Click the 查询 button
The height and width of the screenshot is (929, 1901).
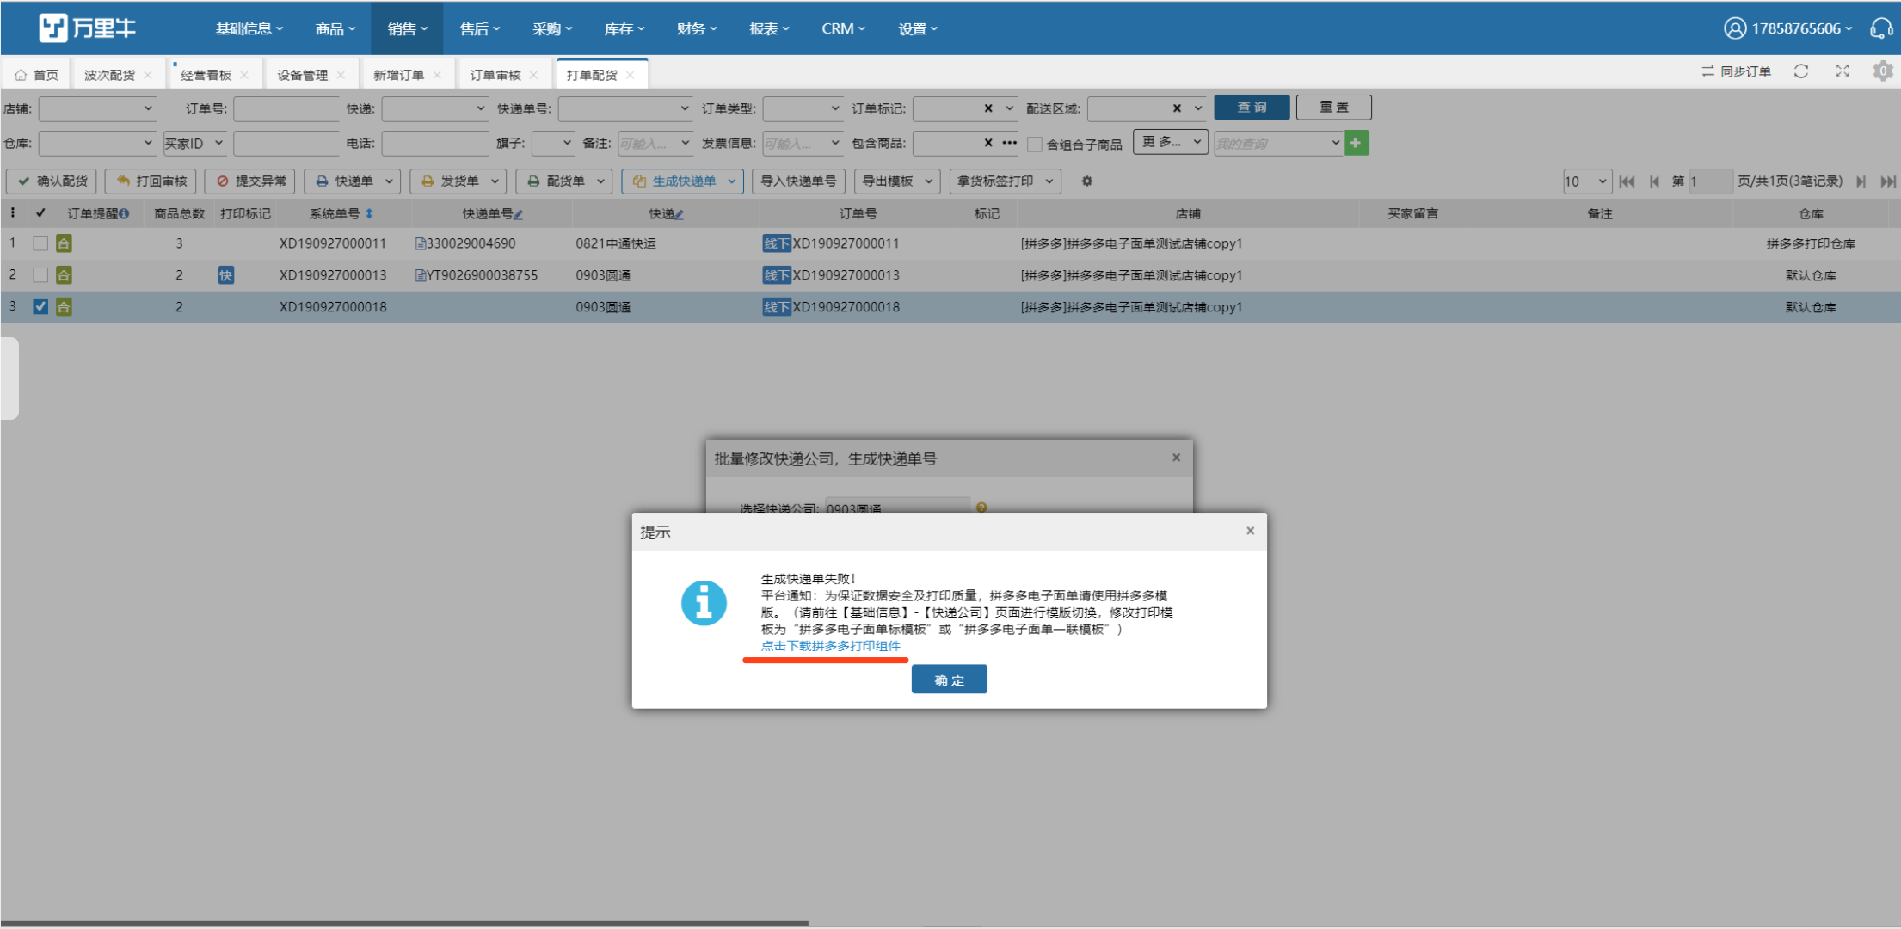pyautogui.click(x=1252, y=108)
